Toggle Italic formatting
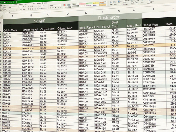 tap(11, 10)
